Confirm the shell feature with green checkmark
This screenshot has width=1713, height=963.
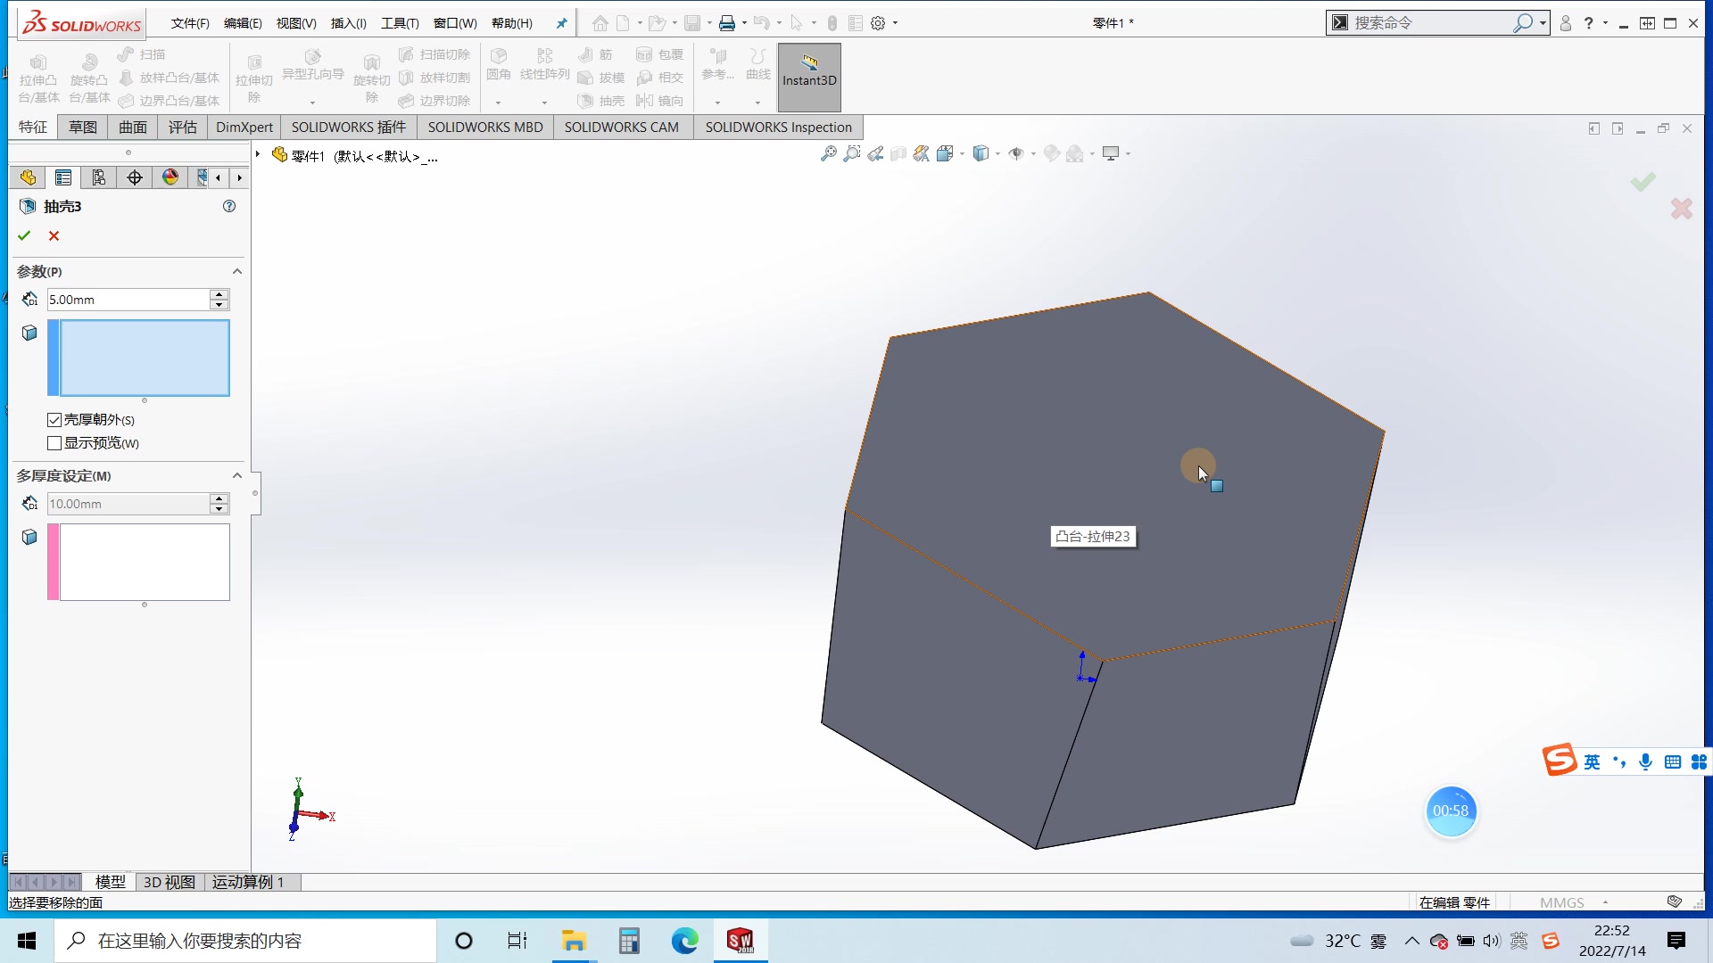24,235
